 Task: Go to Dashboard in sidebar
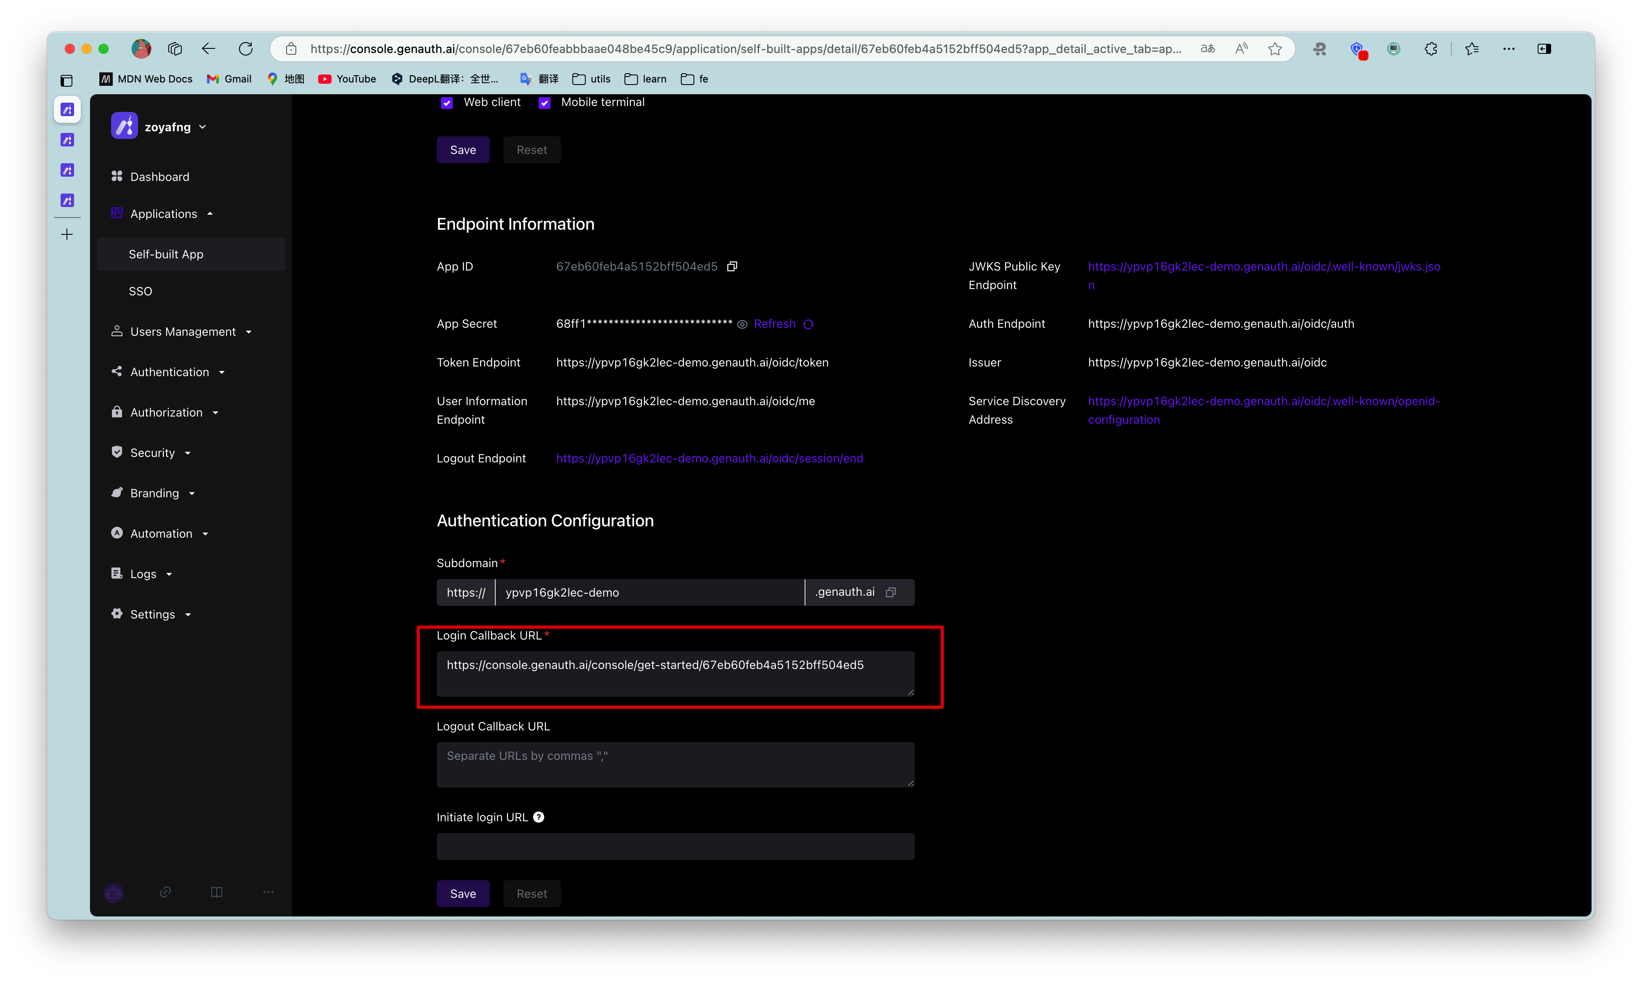159,177
